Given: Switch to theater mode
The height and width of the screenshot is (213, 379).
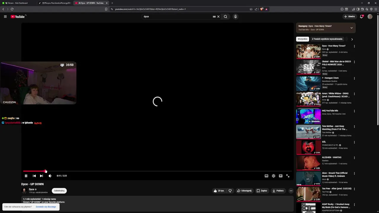Looking at the screenshot, I should pos(281,176).
